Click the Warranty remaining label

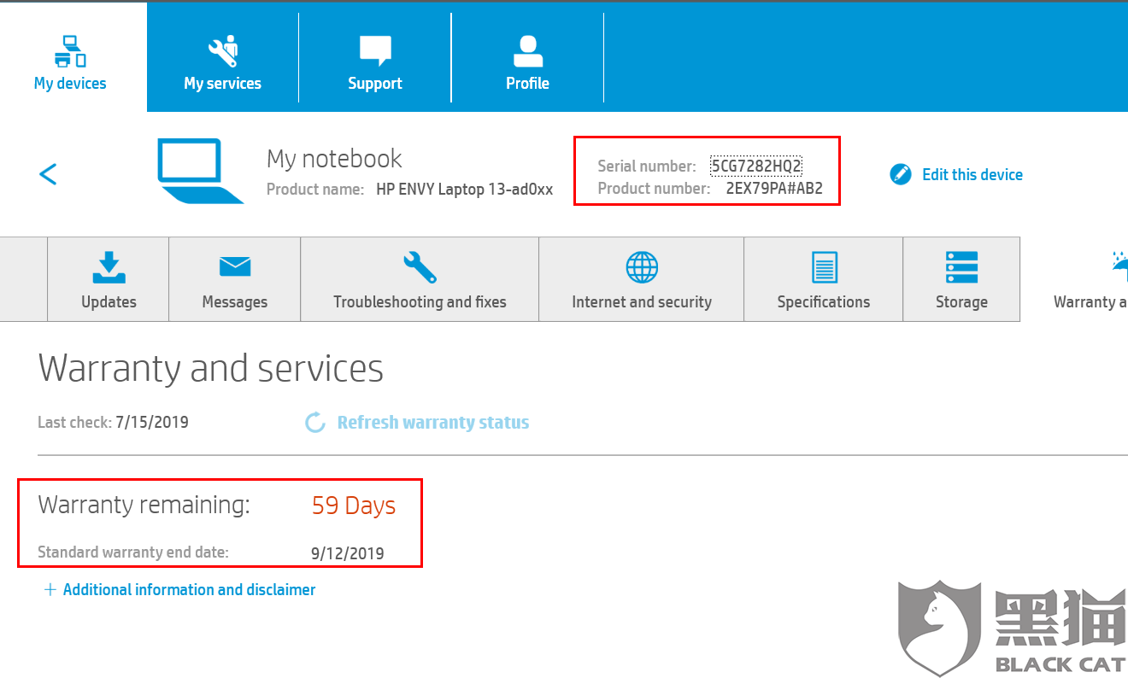[144, 505]
